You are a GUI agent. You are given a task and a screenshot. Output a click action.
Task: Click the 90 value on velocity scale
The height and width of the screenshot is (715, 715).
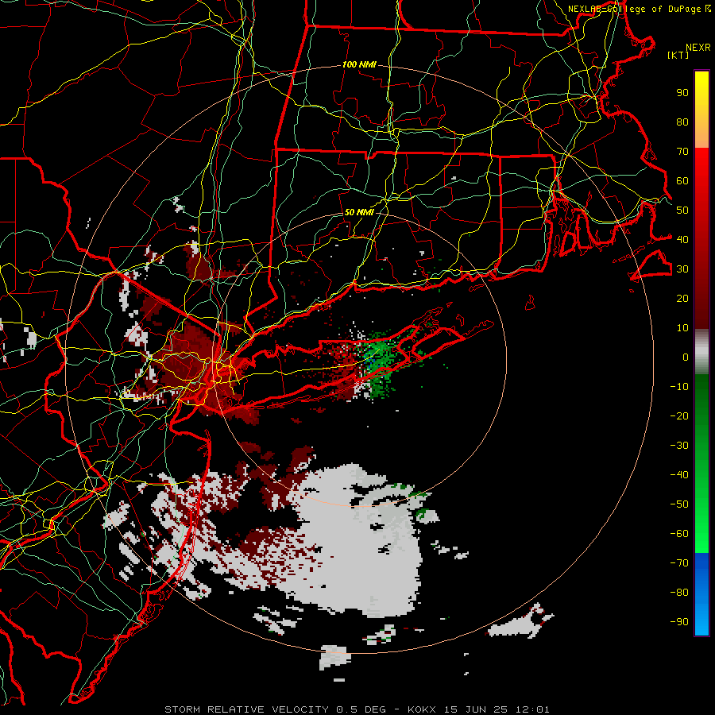[x=682, y=93]
